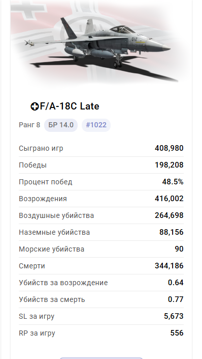Select the Воздушные убийства row

101,215
